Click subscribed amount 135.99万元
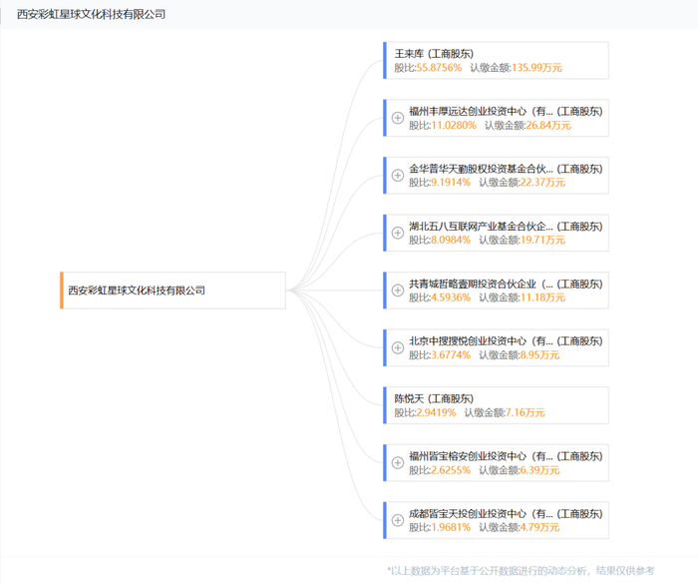 coord(536,68)
